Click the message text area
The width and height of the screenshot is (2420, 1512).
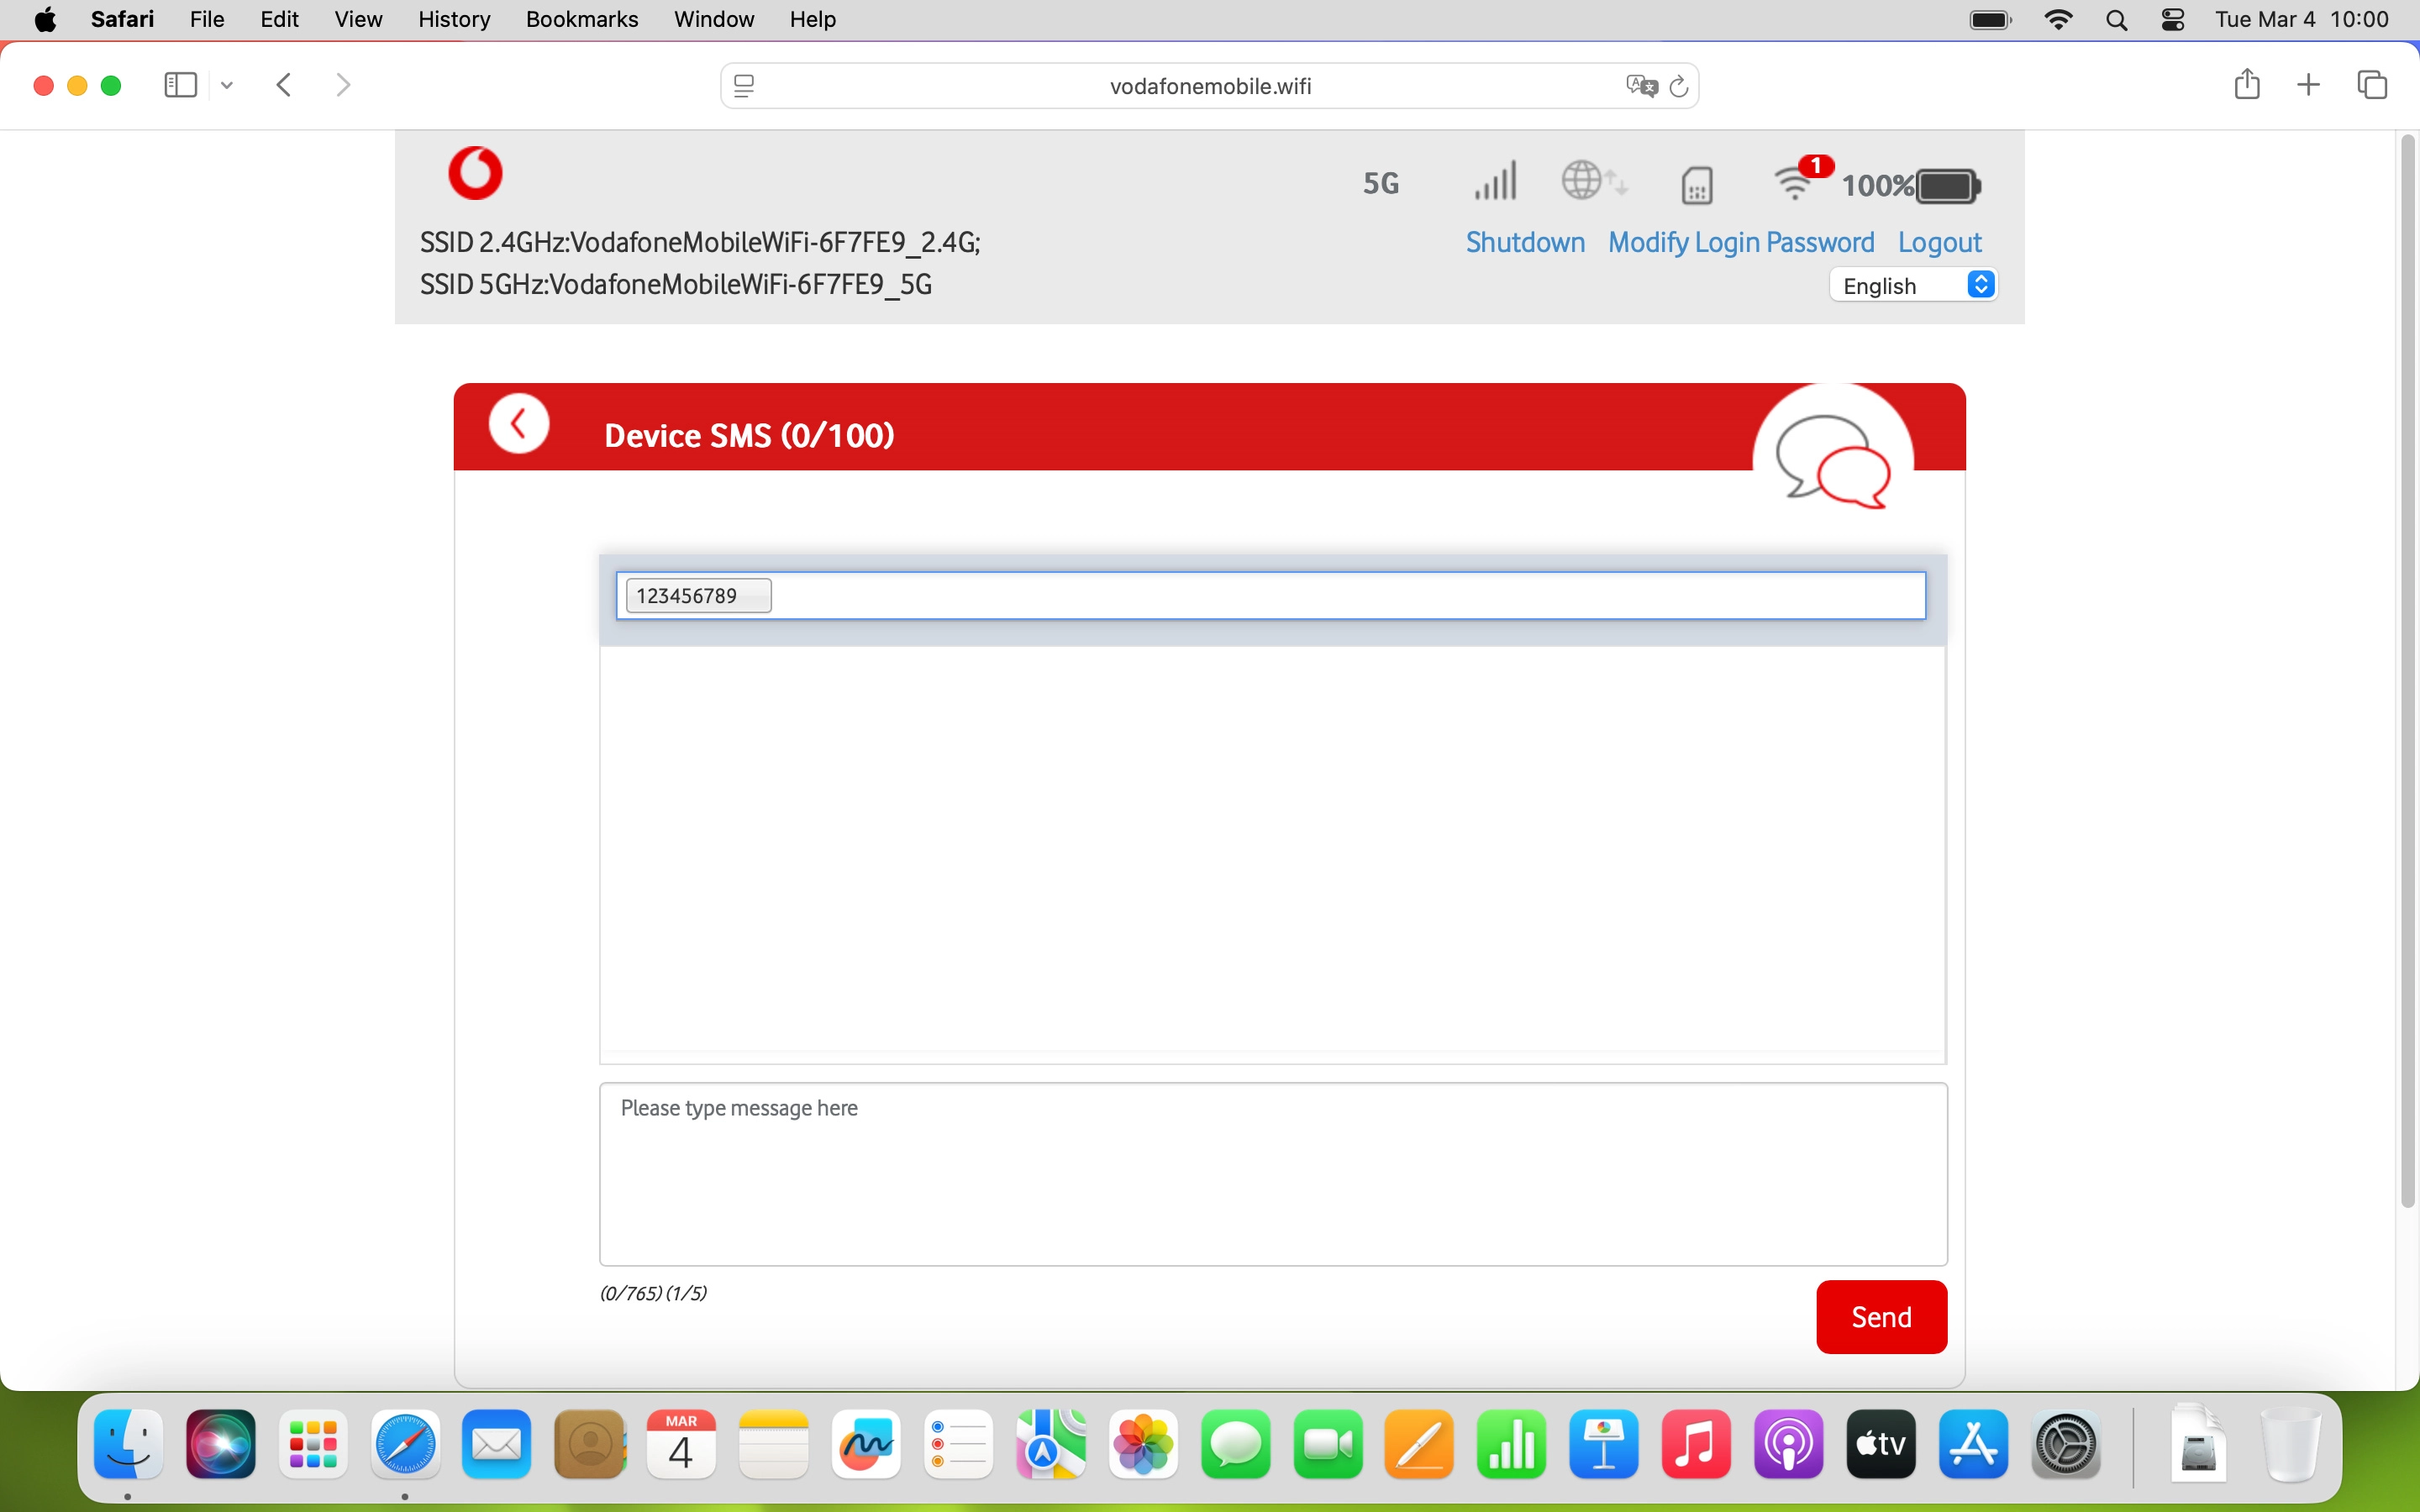(1272, 1173)
